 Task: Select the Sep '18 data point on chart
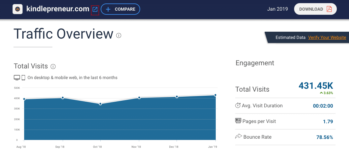pyautogui.click(x=63, y=98)
